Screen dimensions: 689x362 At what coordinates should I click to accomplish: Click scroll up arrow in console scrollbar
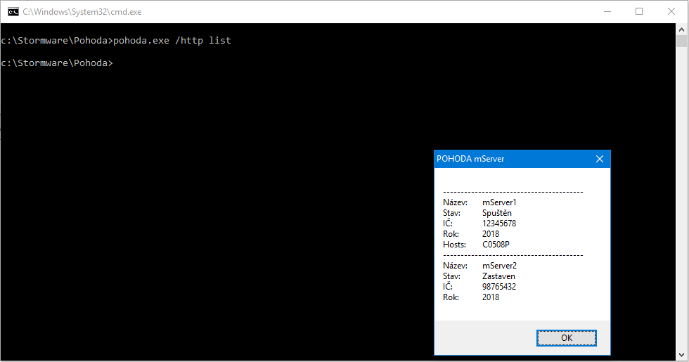click(x=681, y=30)
